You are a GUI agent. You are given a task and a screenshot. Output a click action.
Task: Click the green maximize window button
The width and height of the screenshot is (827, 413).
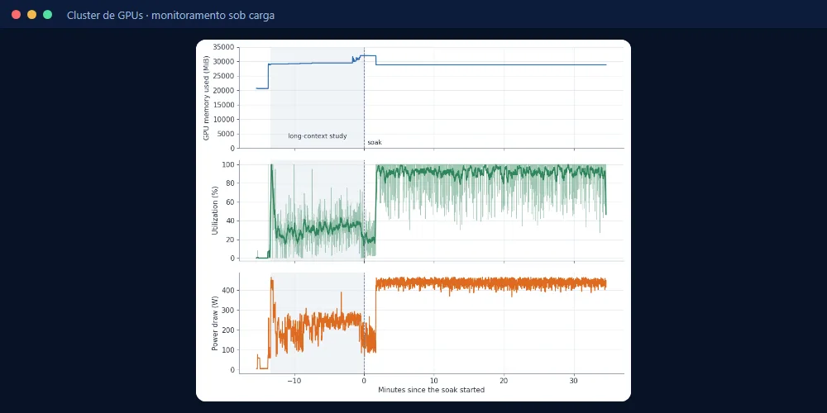47,15
